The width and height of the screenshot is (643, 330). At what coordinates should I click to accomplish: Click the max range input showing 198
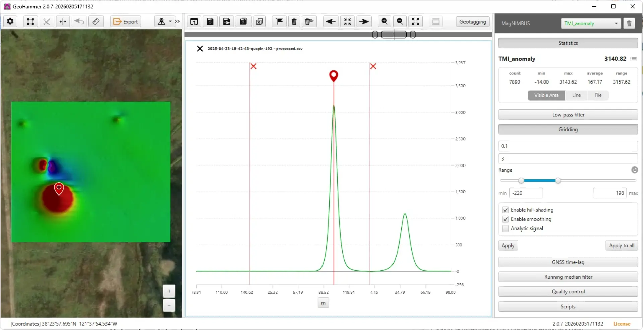tap(610, 193)
